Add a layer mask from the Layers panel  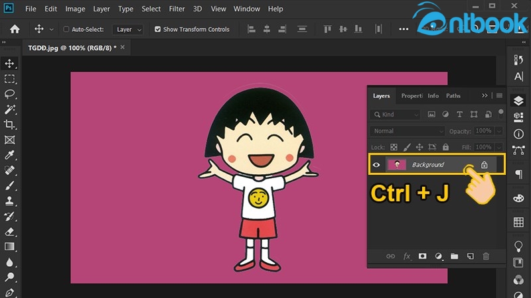422,256
